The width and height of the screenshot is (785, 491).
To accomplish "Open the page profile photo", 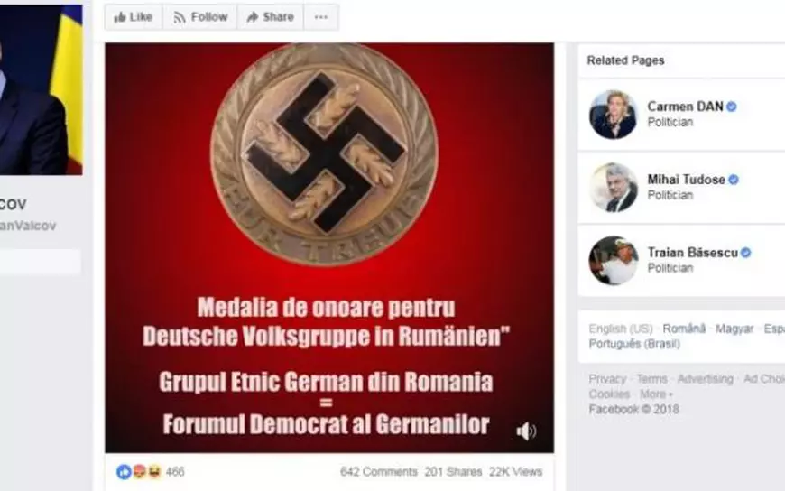I will pyautogui.click(x=41, y=90).
